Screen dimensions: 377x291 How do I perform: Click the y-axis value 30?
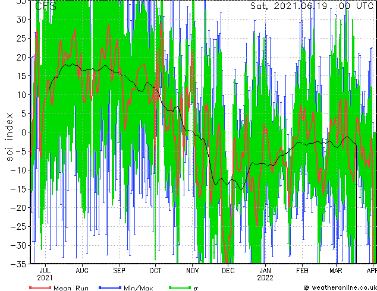point(21,20)
